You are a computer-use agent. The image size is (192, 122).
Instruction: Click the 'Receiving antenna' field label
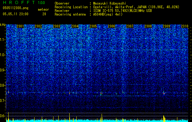pos(70,14)
